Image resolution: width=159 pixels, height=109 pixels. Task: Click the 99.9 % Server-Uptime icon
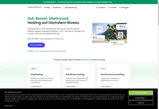pyautogui.click(x=118, y=26)
